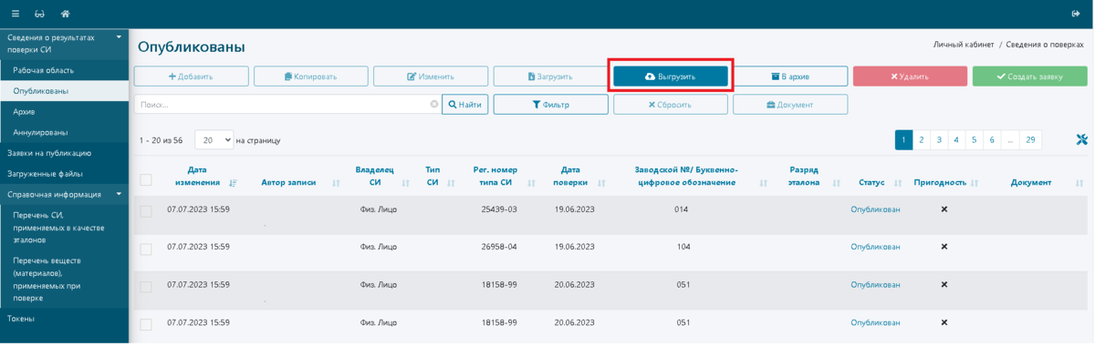1095x346 pixels.
Task: Open Перечень веществ (материалов) sidebar item
Action: pos(65,279)
